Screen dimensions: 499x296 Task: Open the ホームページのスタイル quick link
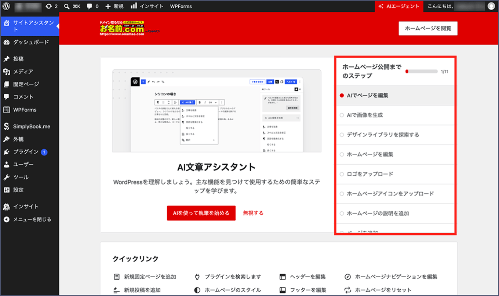coord(227,290)
